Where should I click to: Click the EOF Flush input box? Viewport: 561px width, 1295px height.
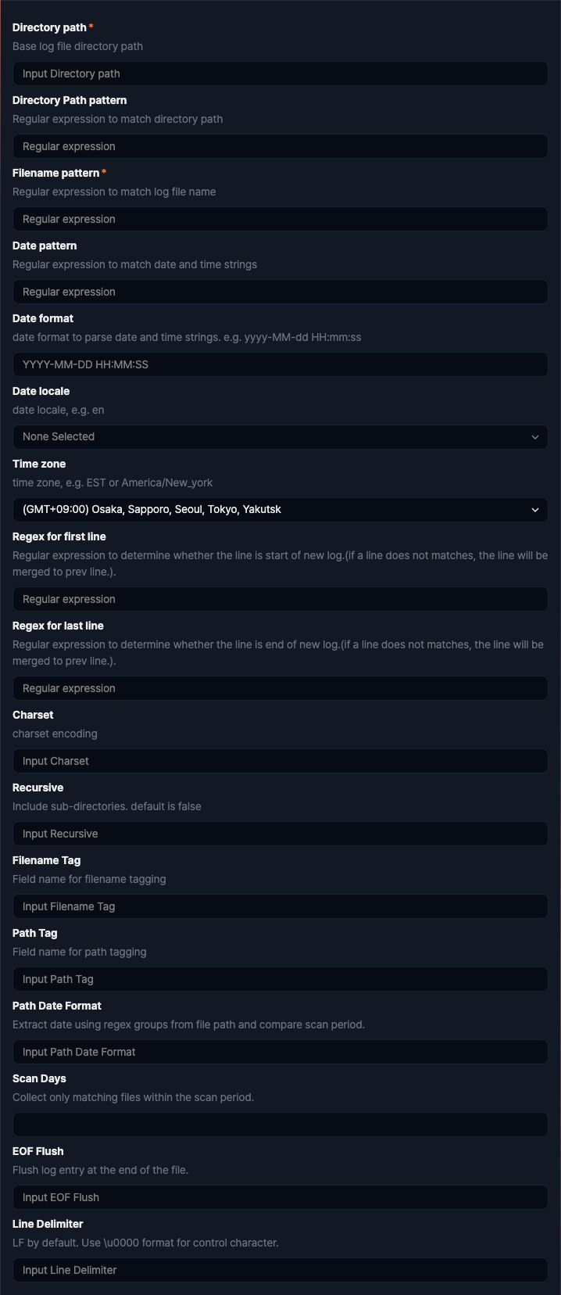pyautogui.click(x=280, y=1196)
